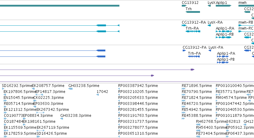Select the RH62768.5prime EST glyph

point(198,125)
